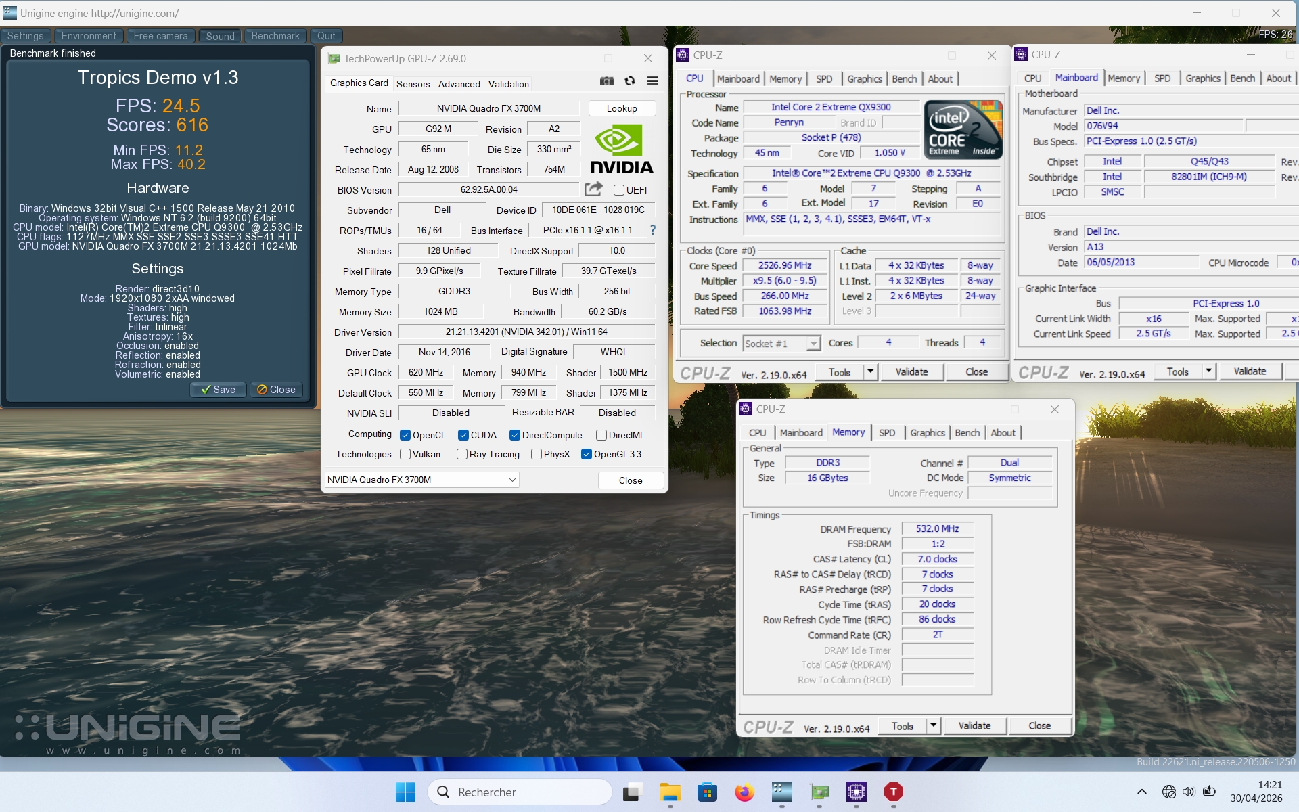Click the GPU-Z Lookup button
The height and width of the screenshot is (812, 1299).
[622, 108]
